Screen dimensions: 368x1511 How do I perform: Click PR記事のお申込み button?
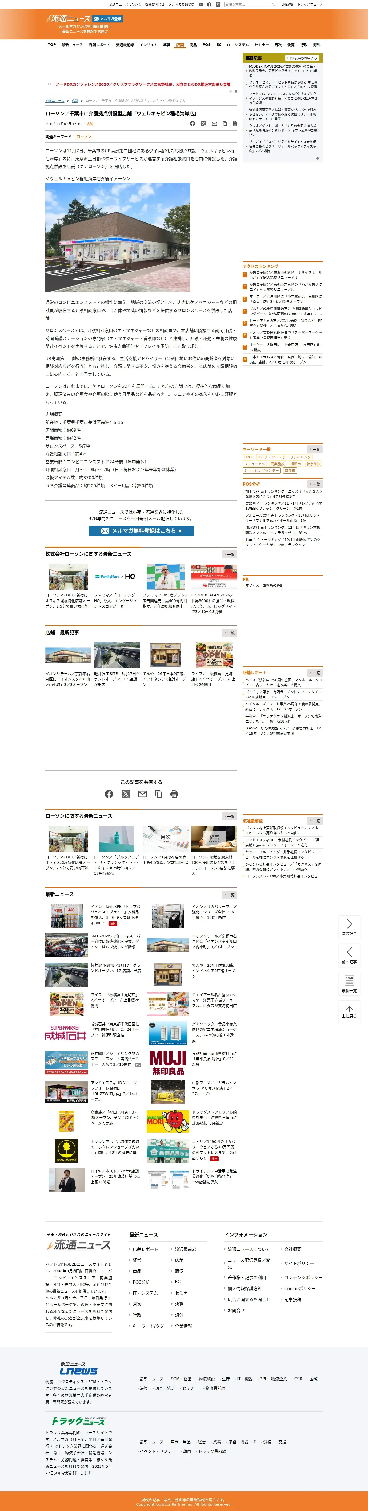pos(302,58)
